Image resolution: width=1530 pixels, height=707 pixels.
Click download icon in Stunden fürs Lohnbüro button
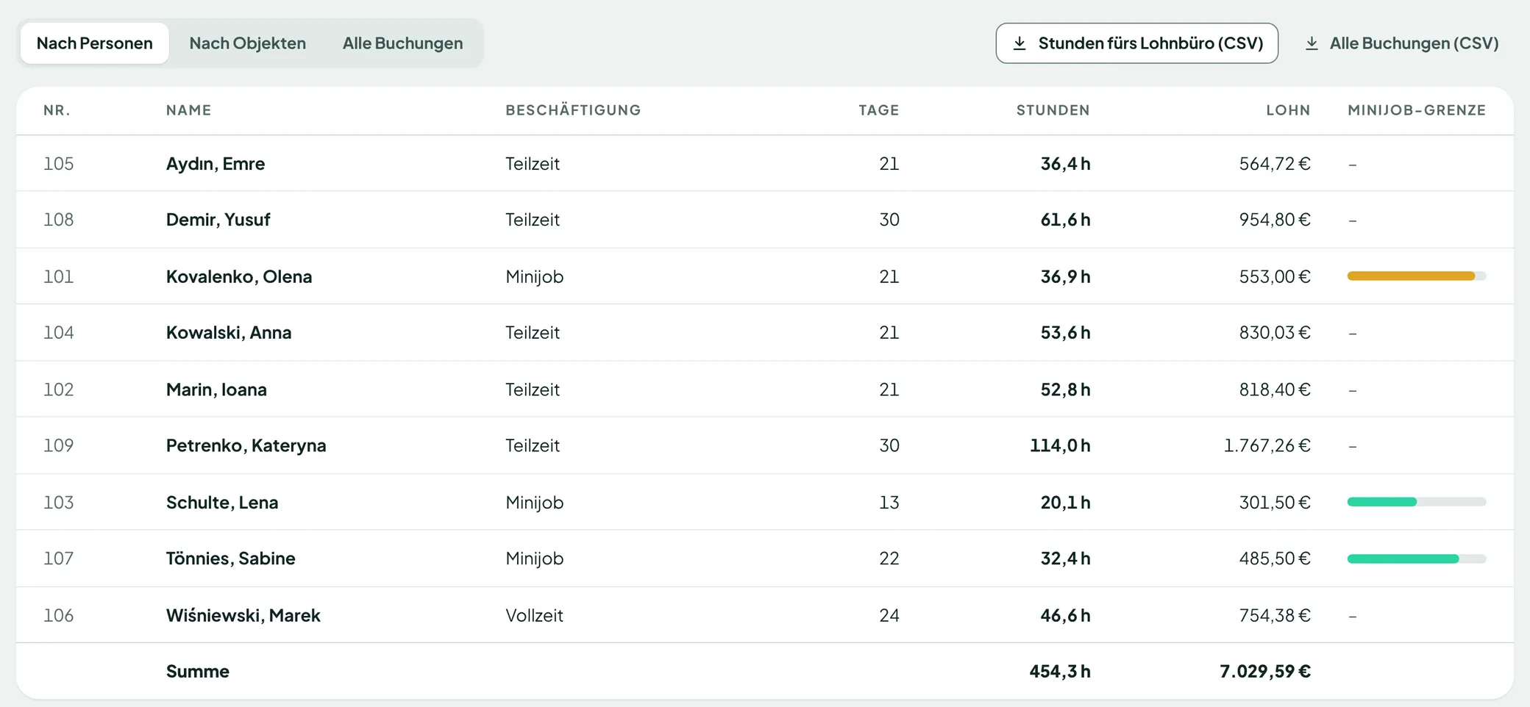1020,43
